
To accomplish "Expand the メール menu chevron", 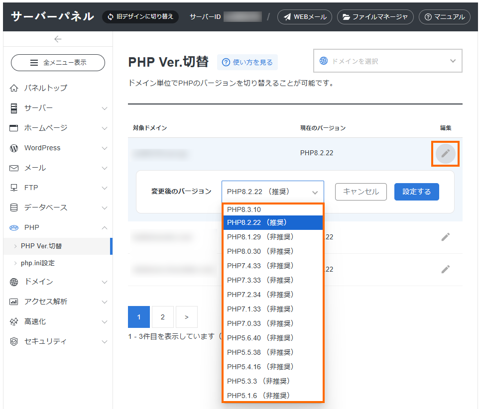I will click(x=105, y=168).
